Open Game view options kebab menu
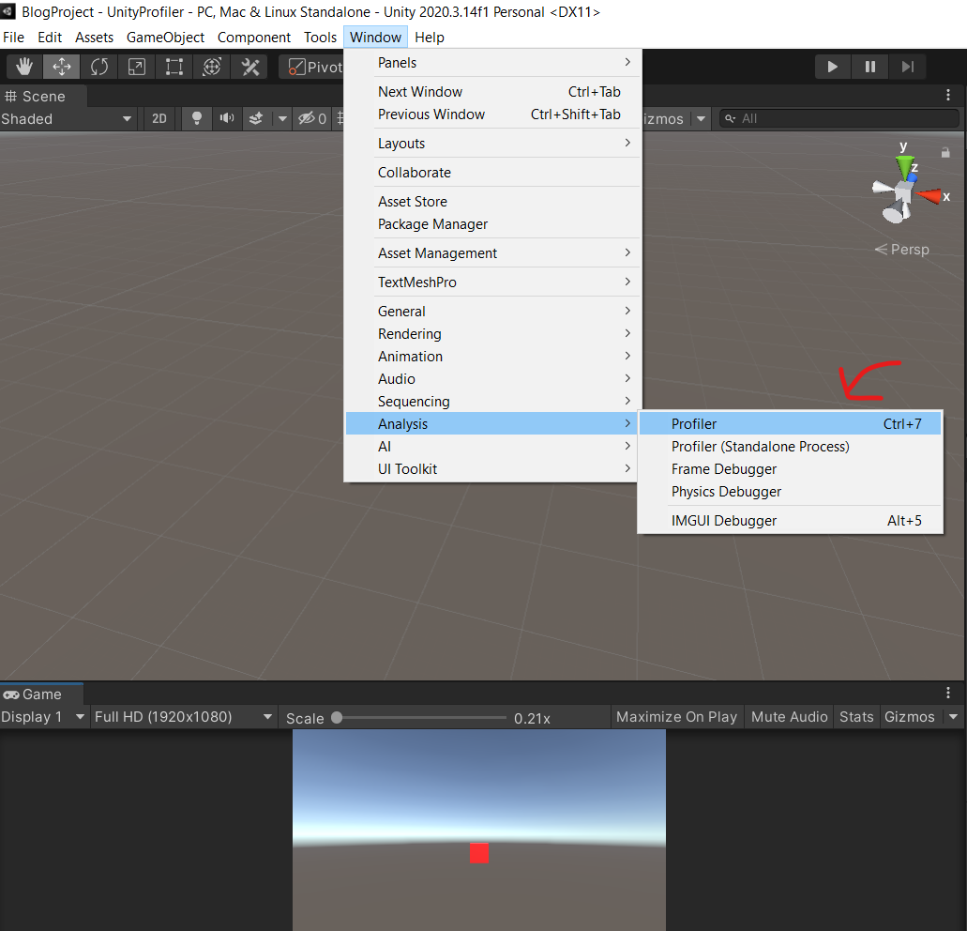The width and height of the screenshot is (967, 931). pyautogui.click(x=948, y=693)
